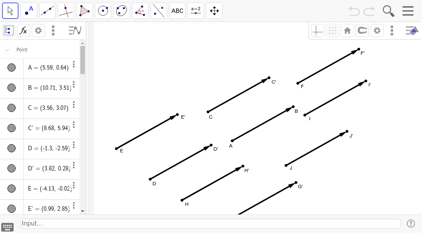The width and height of the screenshot is (422, 233).
Task: Click the algebra scrollbar up arrow
Action: [82, 43]
